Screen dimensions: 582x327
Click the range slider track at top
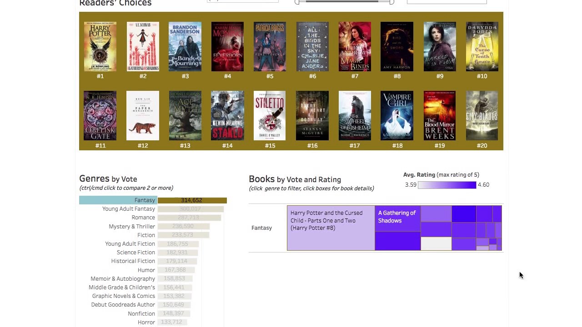(344, 2)
